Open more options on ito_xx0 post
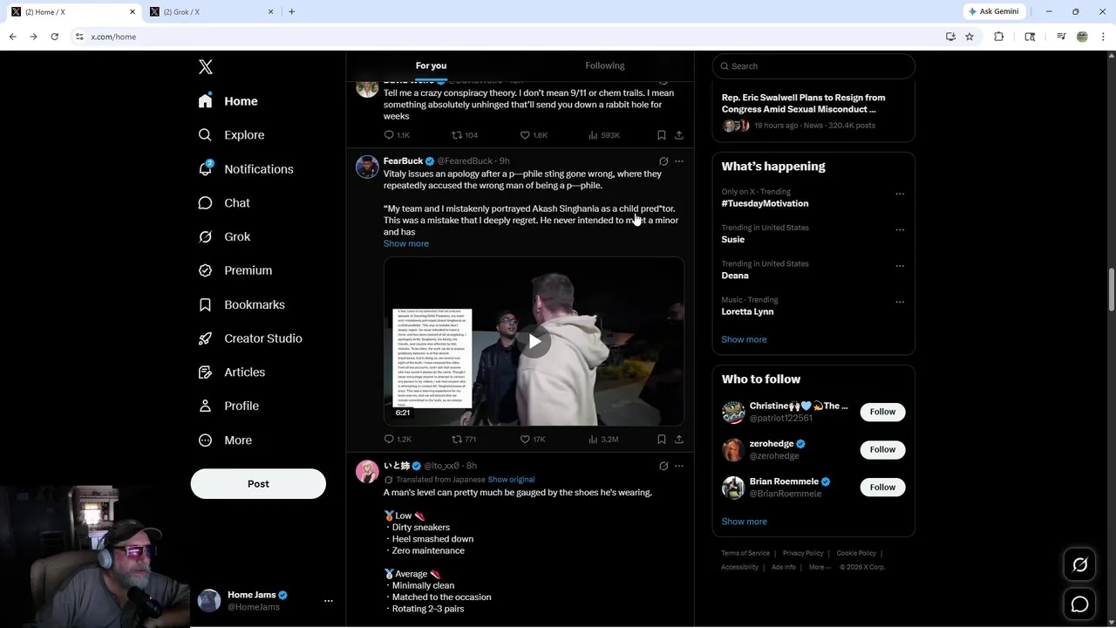Viewport: 1116px width, 628px height. click(x=679, y=466)
